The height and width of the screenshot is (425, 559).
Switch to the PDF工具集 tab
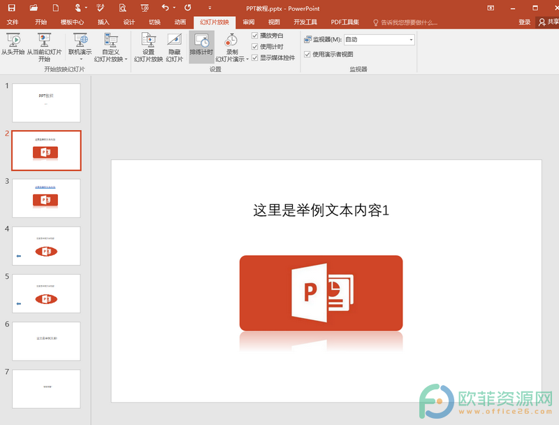pyautogui.click(x=344, y=22)
